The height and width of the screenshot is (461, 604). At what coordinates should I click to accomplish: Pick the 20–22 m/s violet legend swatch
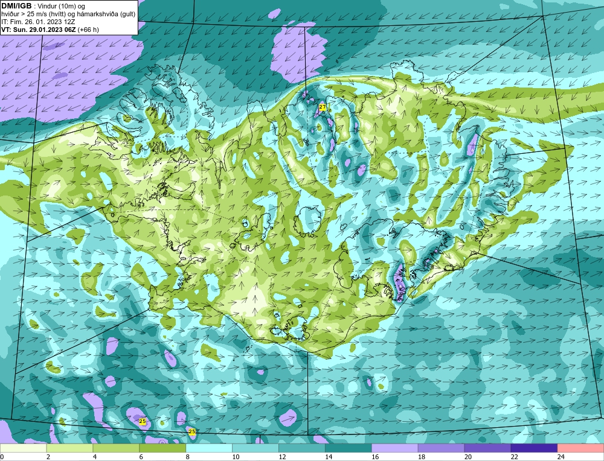[487, 448]
